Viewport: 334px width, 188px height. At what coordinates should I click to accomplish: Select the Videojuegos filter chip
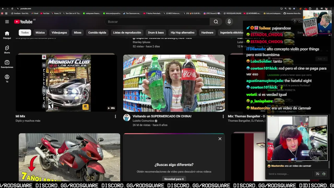59,33
